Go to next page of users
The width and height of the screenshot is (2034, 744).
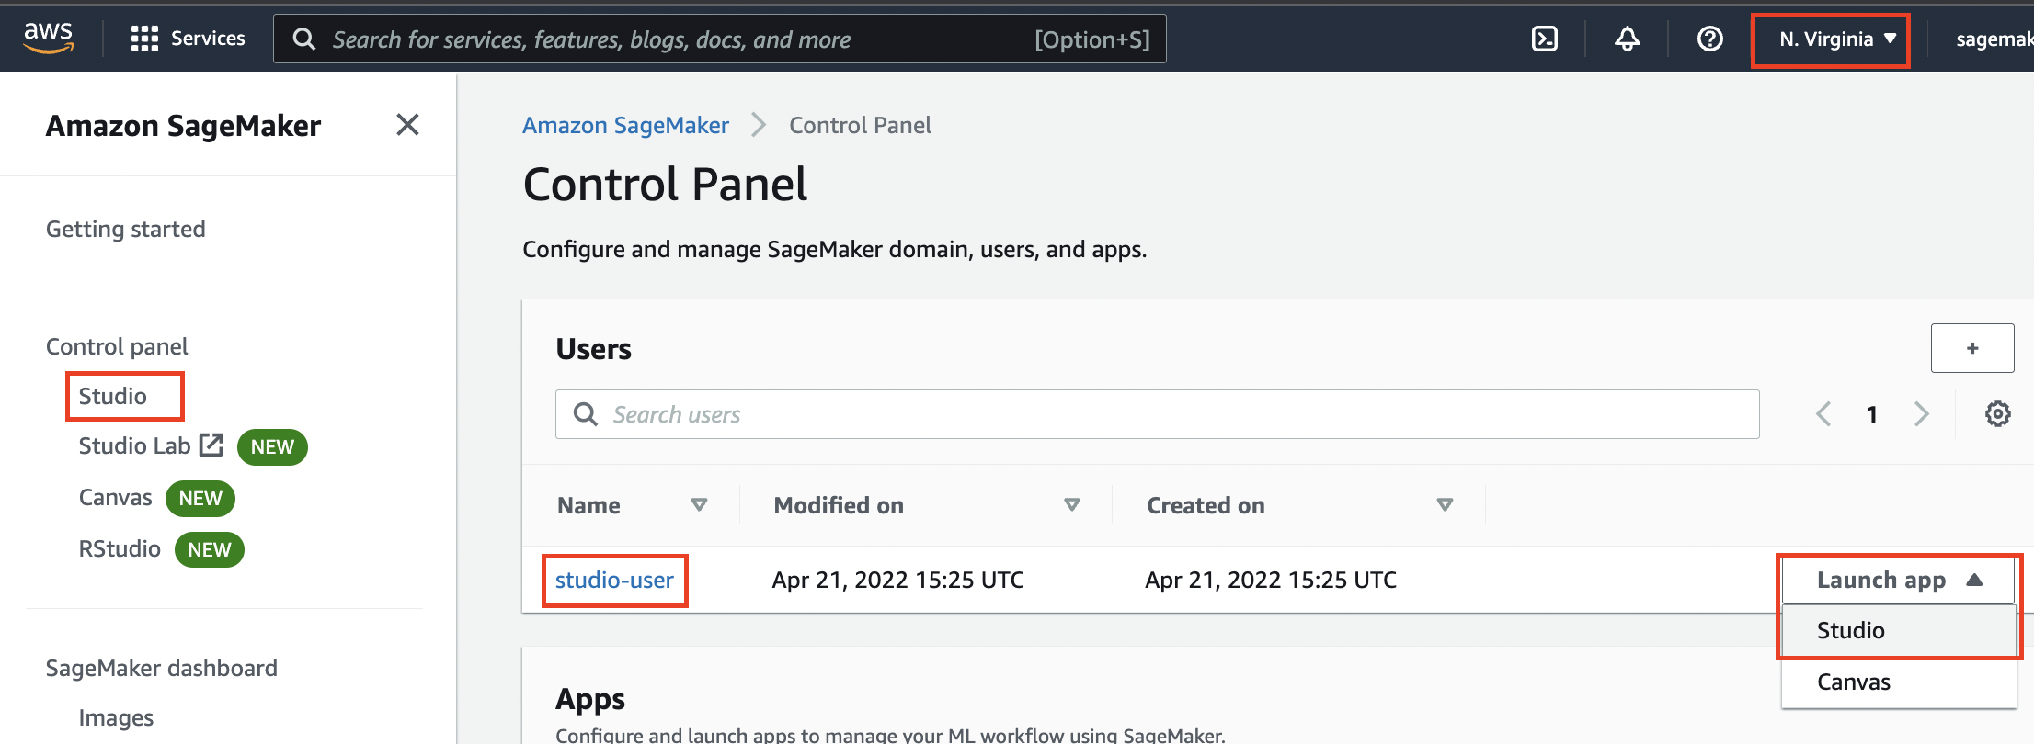1921,414
